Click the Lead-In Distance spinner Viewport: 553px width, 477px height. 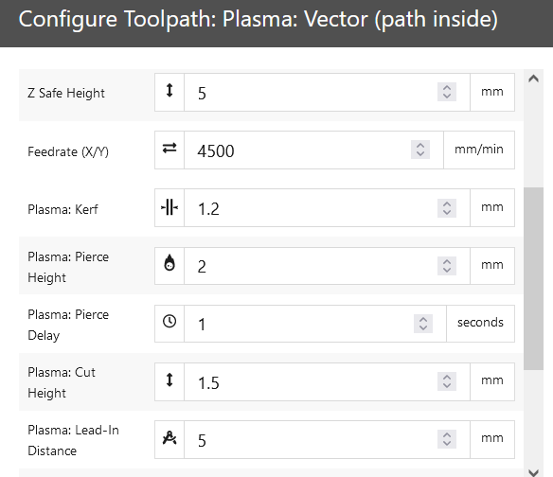tap(447, 439)
